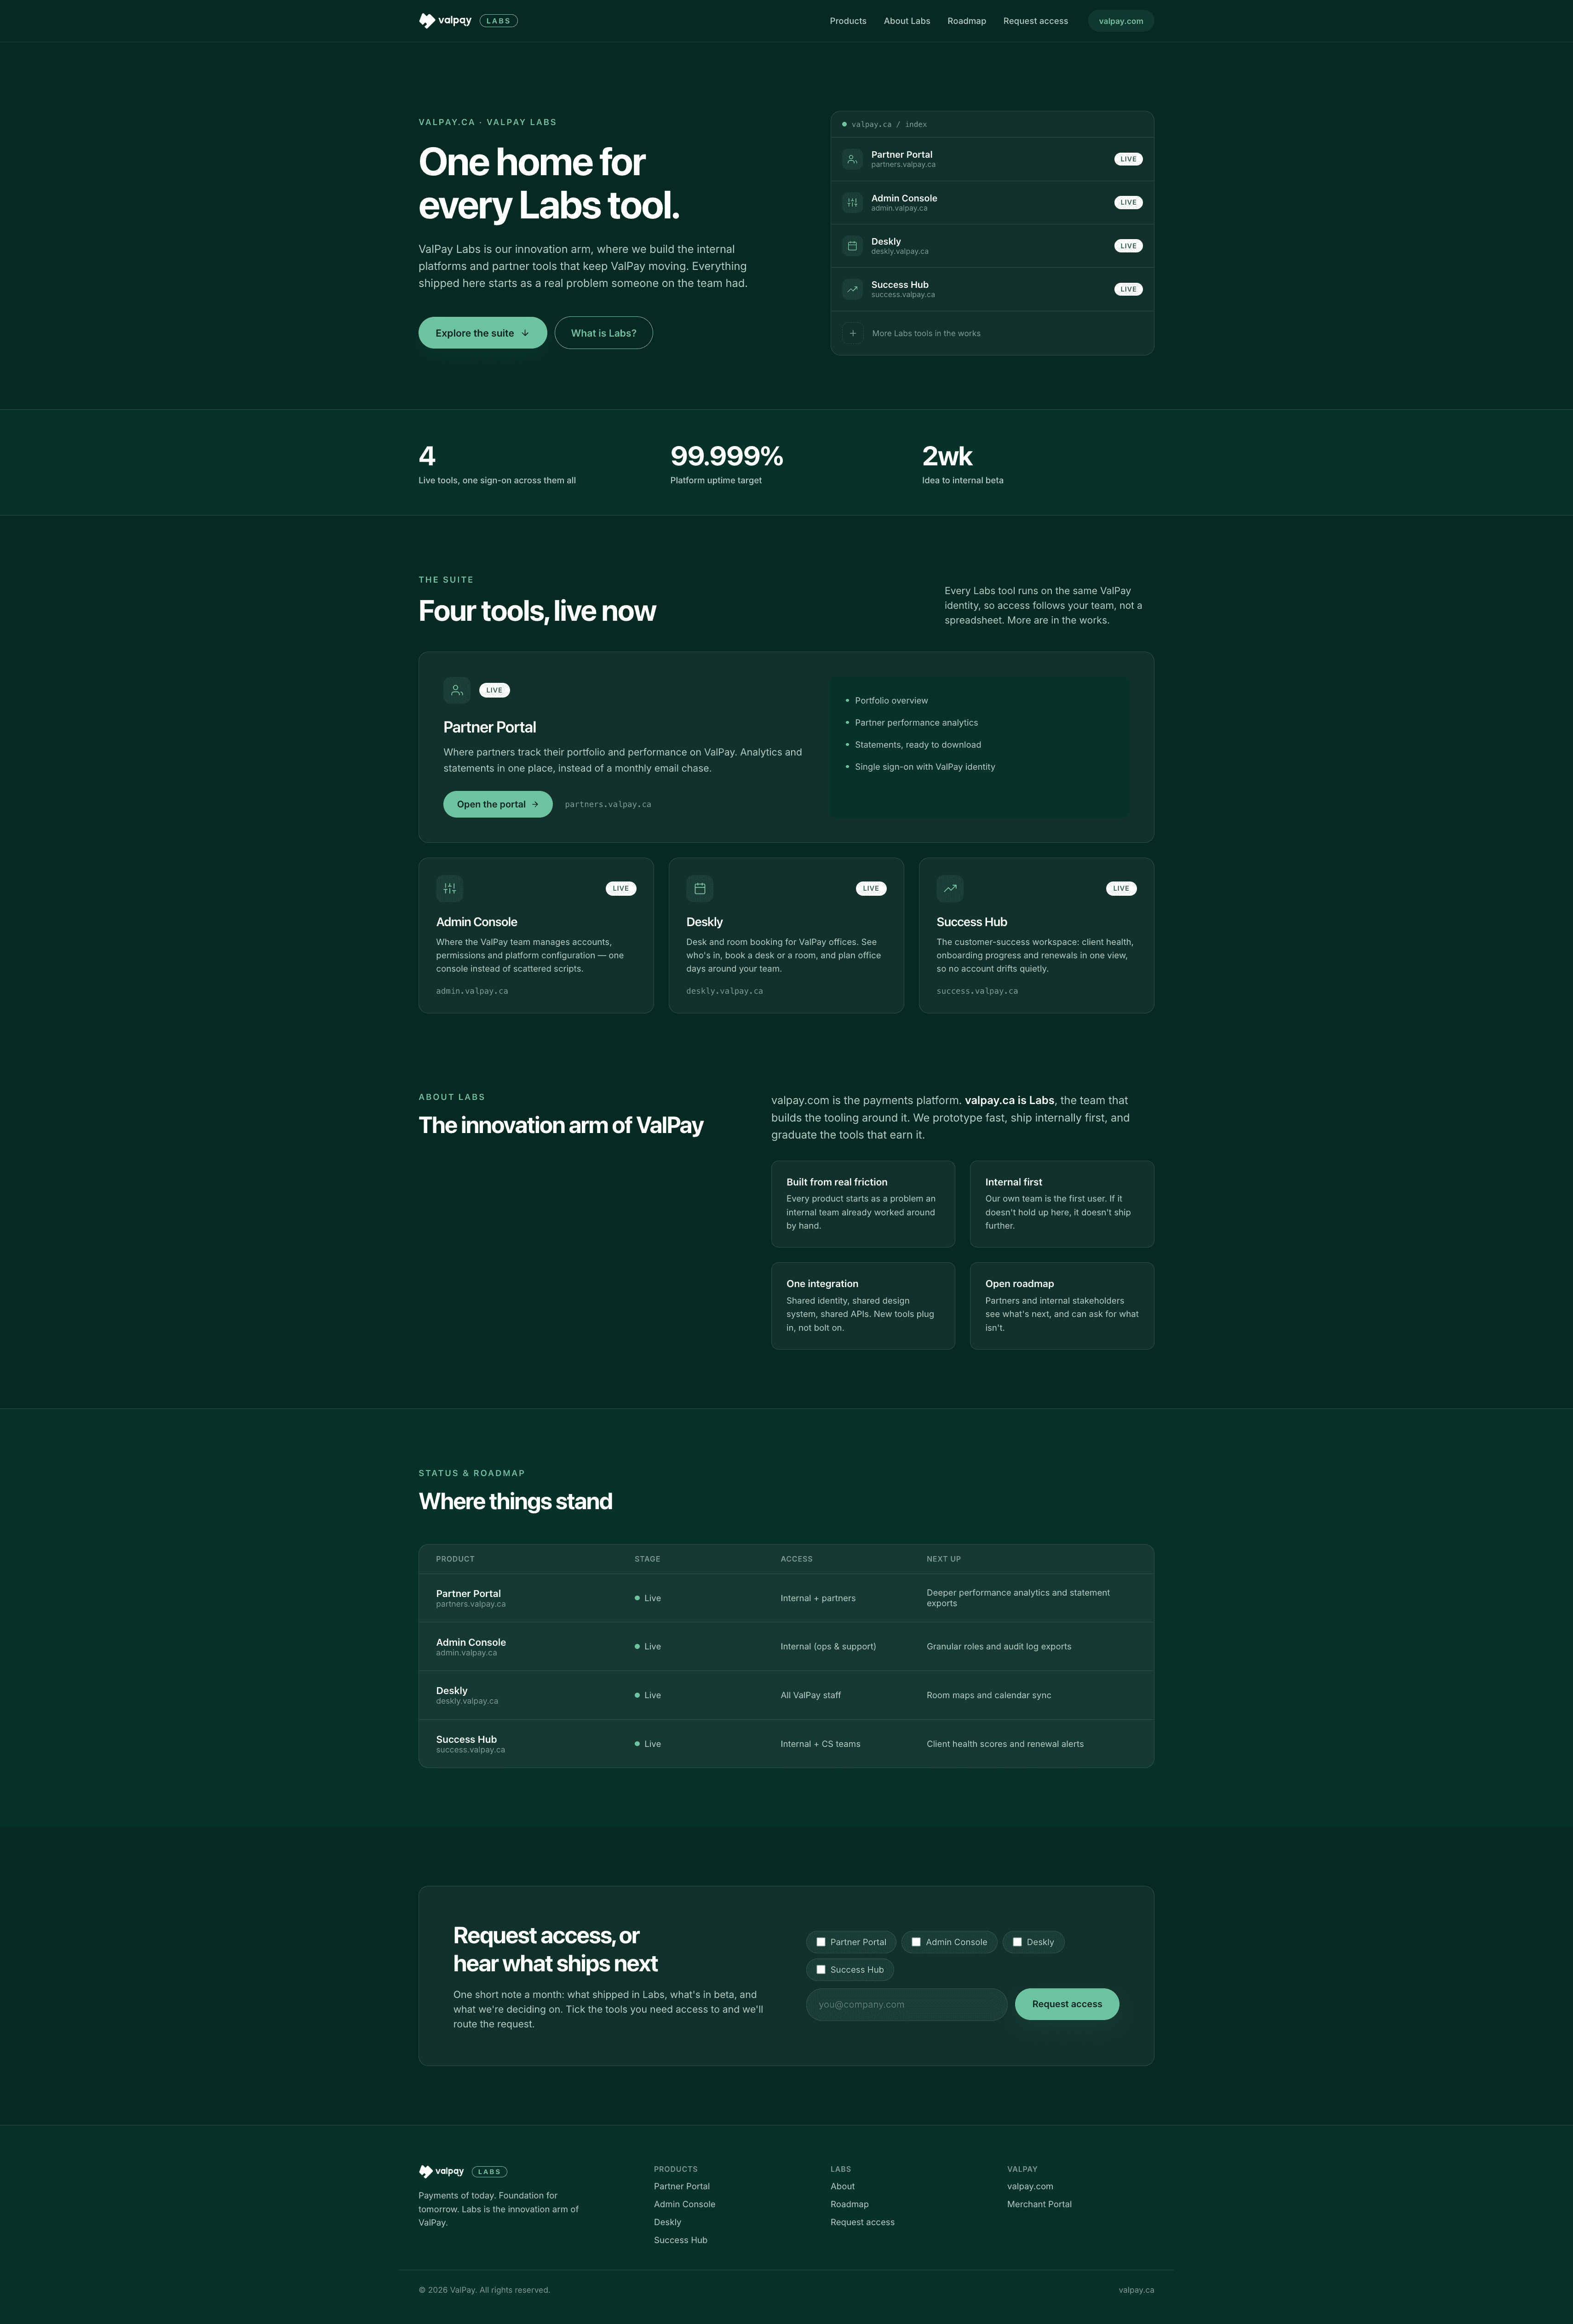Click the Success Hub trend icon in the index panel
1573x2324 pixels.
[x=852, y=289]
